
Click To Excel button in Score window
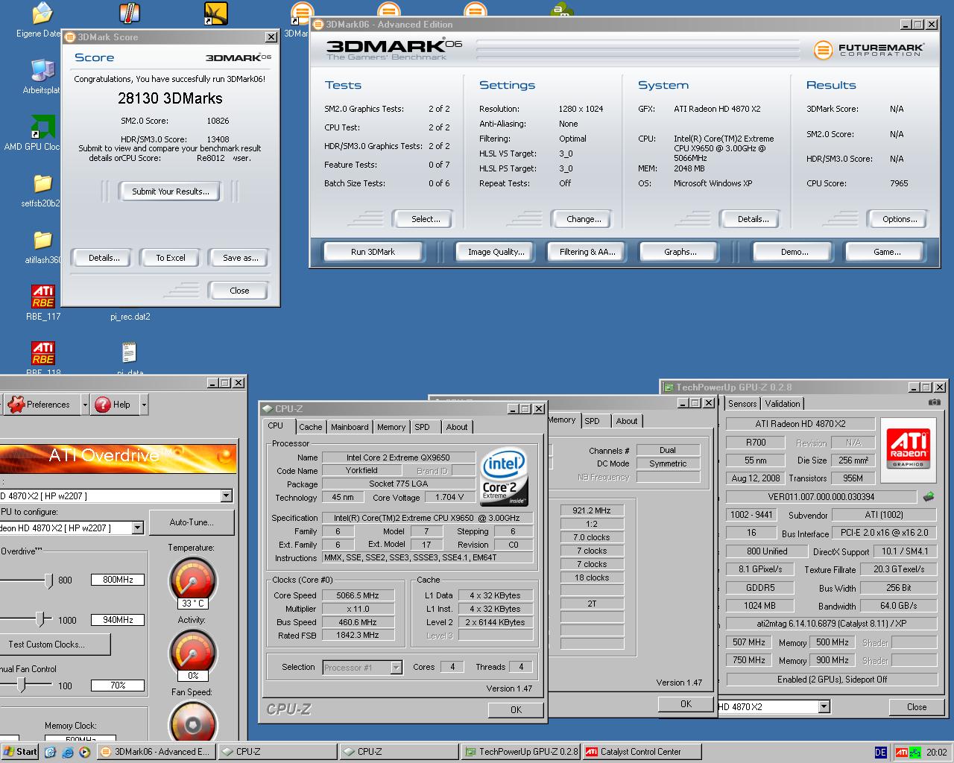(x=171, y=258)
